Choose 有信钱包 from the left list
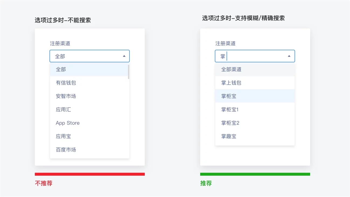350x197 pixels. tap(66, 83)
